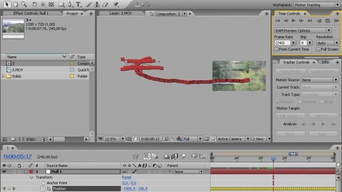This screenshot has width=342, height=192.
Task: Click show channel RGB icon in viewer
Action: click(179, 139)
